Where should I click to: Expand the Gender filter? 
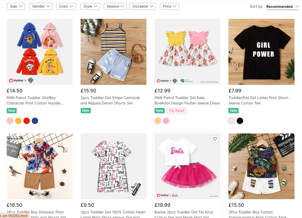point(41,6)
